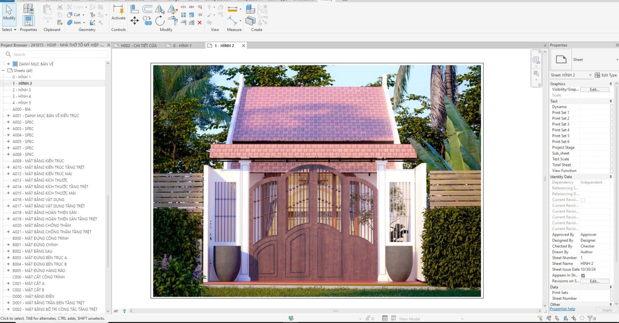
Task: Click Revisions on Sheet Edit button
Action: click(x=595, y=281)
